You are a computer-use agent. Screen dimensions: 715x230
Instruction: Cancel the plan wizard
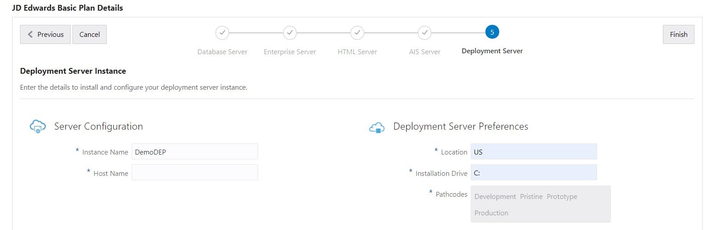pos(89,35)
